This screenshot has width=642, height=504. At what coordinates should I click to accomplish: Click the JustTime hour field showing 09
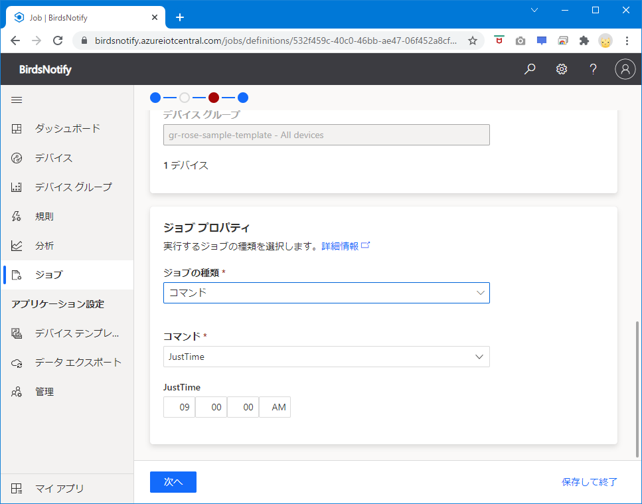pos(179,407)
